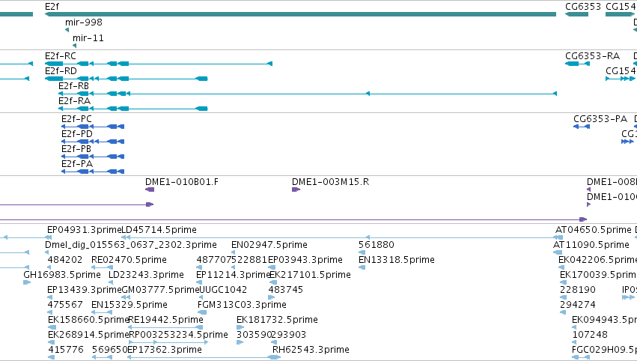This screenshot has height=361, width=637.
Task: Click the 415776 feature label
Action: click(x=66, y=351)
